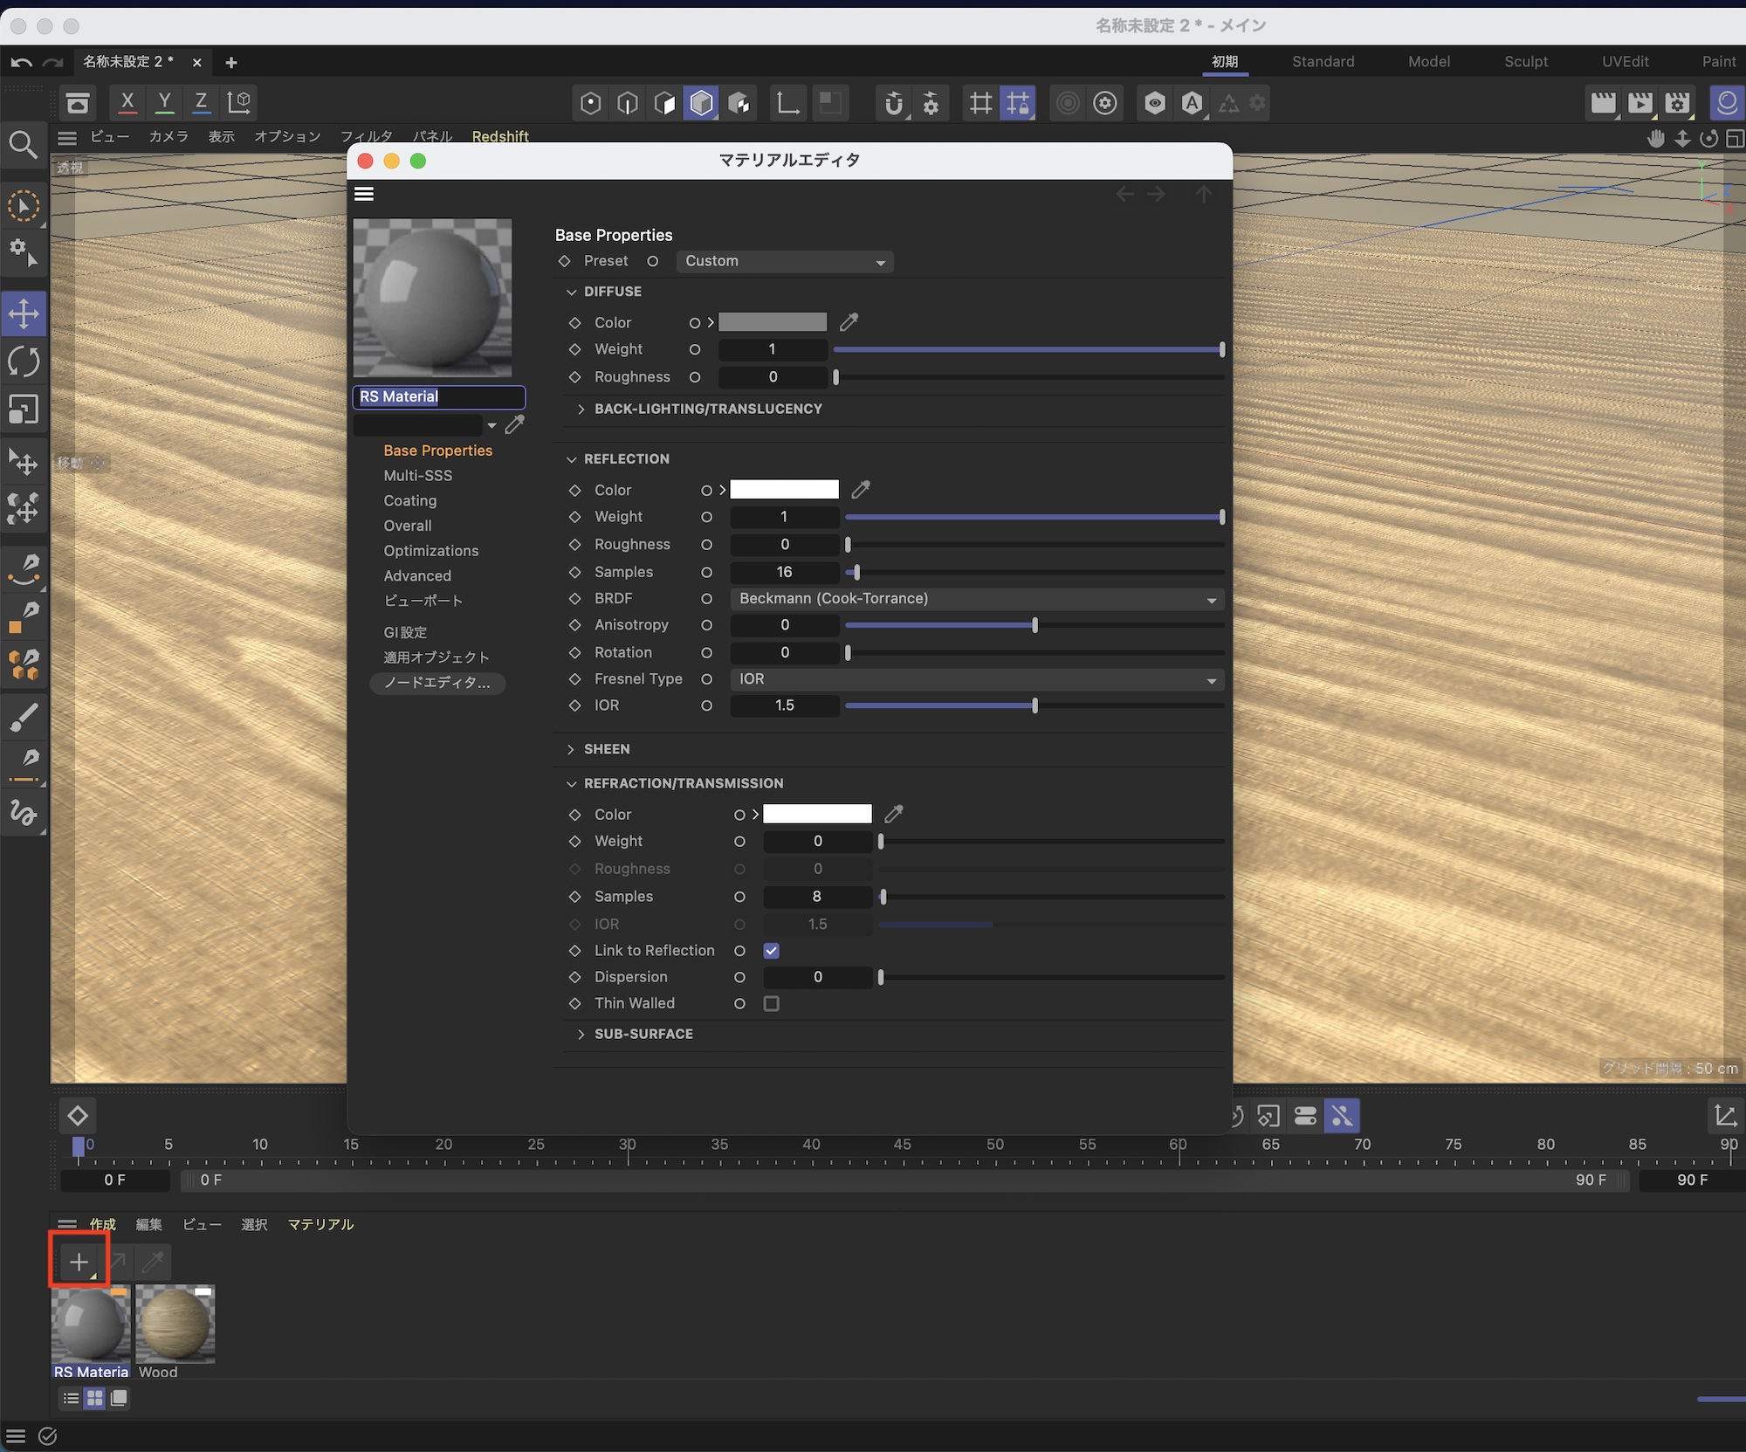Switch to the Sculpt layout tab
Image resolution: width=1746 pixels, height=1452 pixels.
point(1525,61)
